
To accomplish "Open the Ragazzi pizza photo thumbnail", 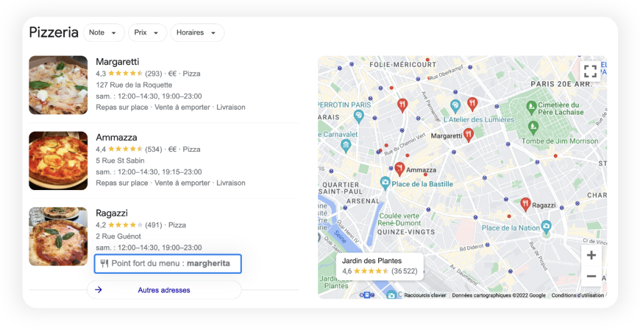I will click(x=58, y=236).
